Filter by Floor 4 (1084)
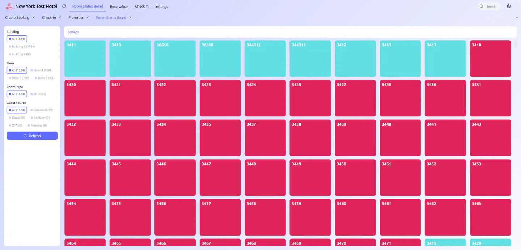Screen dimensions: 521x250 42,70
